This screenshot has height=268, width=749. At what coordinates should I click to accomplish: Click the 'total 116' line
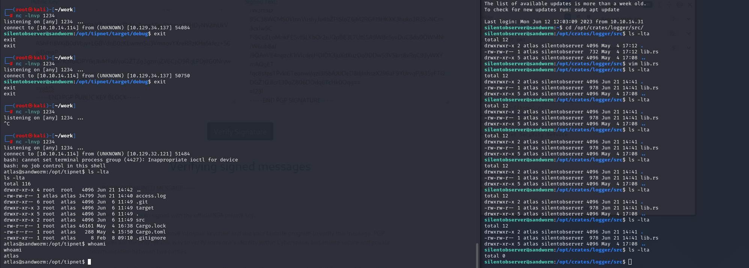(17, 184)
